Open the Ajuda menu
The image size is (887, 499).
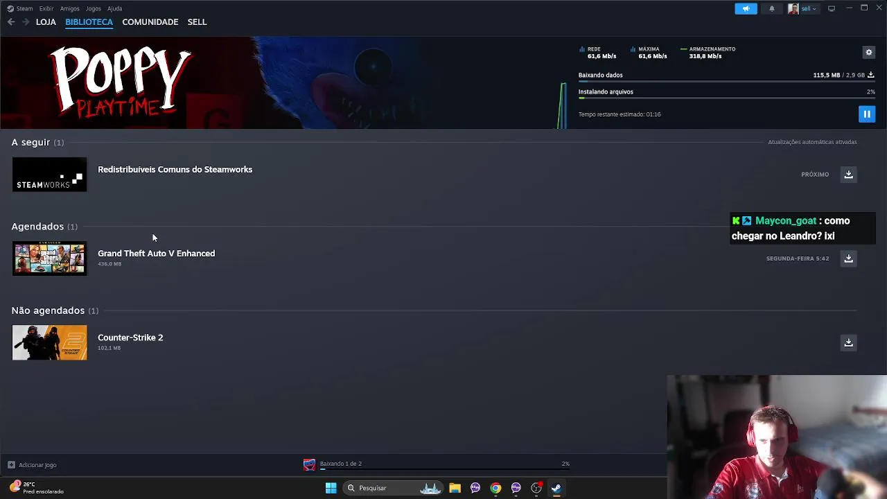pyautogui.click(x=115, y=8)
